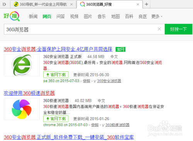The width and height of the screenshot is (193, 141).
Task: Open the 问答 search category
Action: pyautogui.click(x=61, y=17)
